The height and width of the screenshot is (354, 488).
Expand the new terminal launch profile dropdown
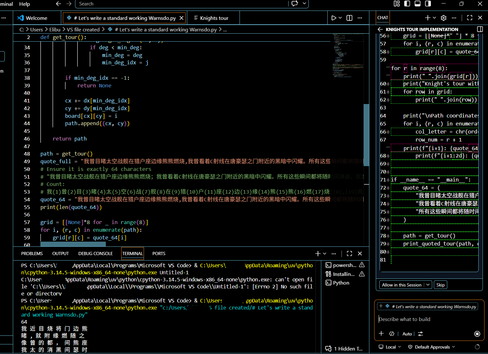pos(324,253)
